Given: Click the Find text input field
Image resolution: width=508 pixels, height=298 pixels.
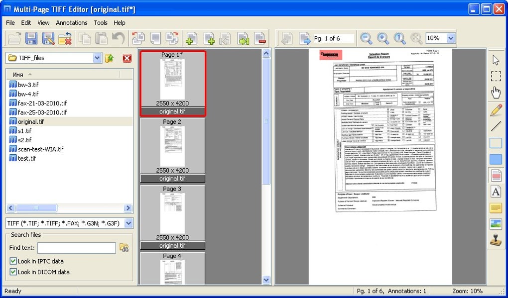Looking at the screenshot, I should 77,248.
